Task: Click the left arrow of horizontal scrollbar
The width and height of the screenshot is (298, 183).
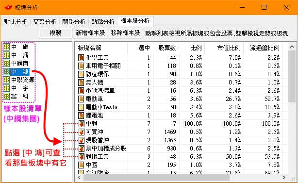Action: click(79, 178)
